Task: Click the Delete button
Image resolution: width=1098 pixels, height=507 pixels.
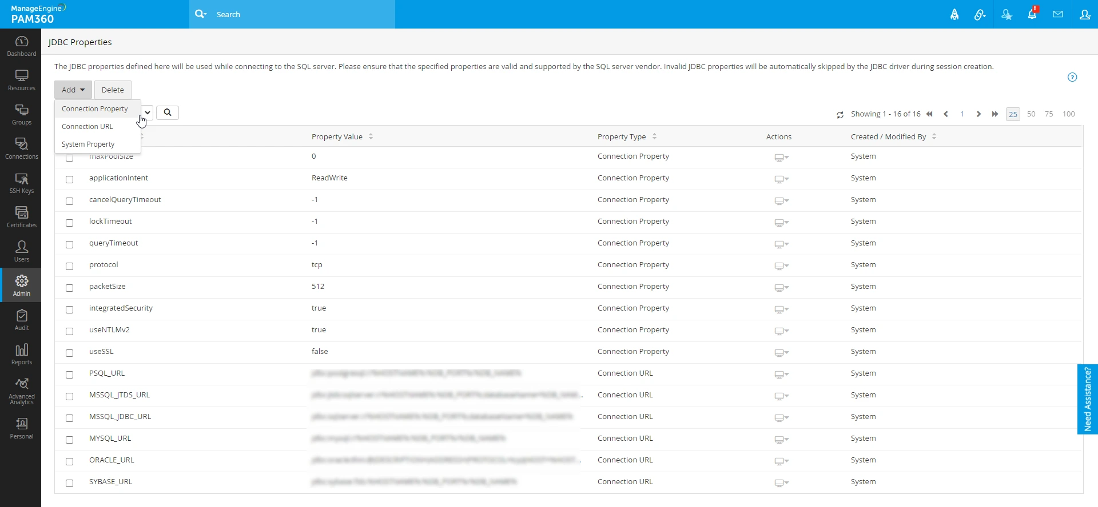Action: pyautogui.click(x=113, y=90)
